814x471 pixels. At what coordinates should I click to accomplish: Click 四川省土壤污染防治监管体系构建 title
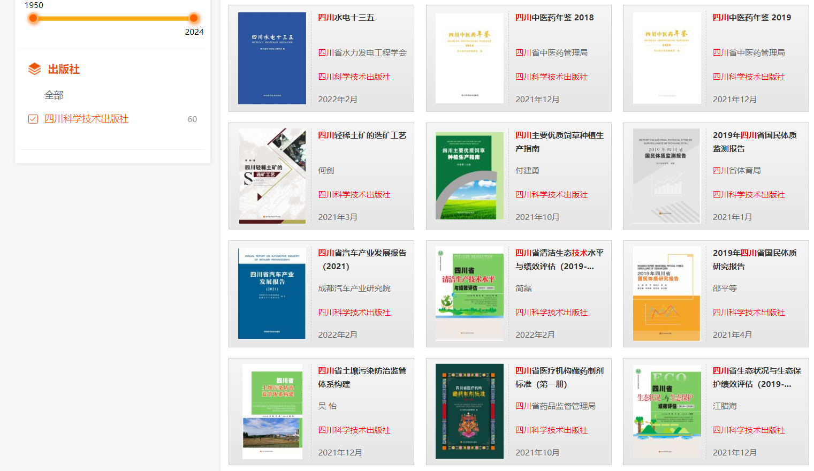point(362,377)
